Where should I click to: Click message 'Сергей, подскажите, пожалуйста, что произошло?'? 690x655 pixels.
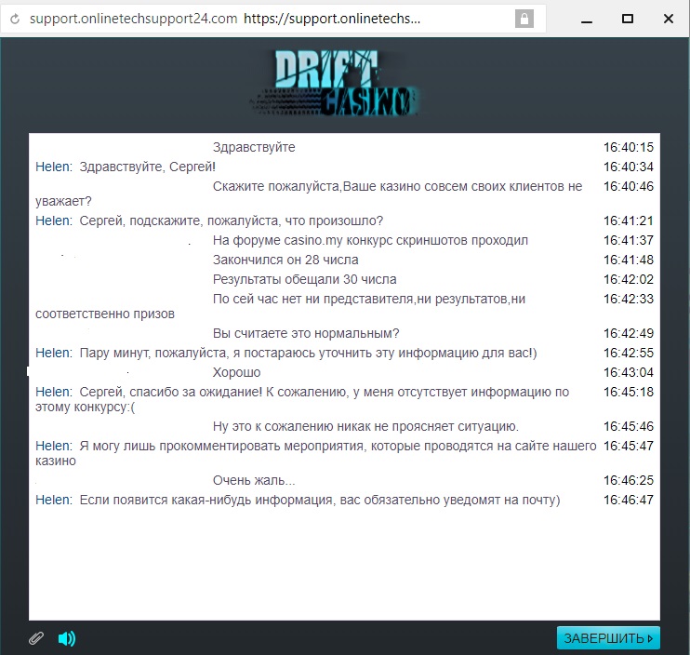coord(231,221)
